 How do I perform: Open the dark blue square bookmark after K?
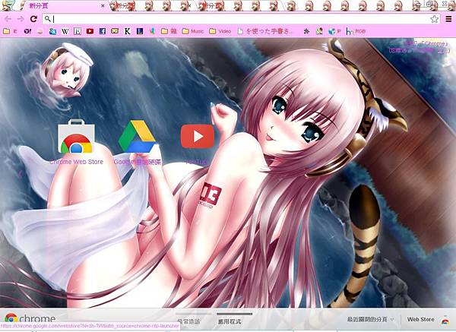[140, 31]
